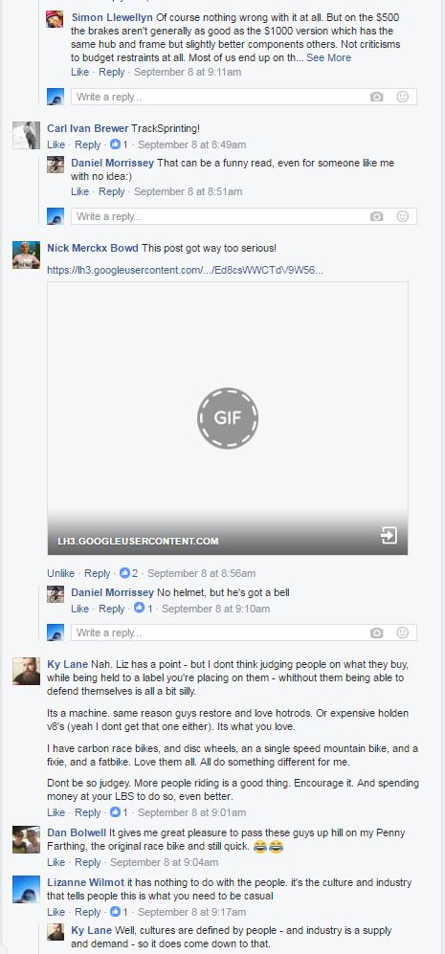This screenshot has width=445, height=954.
Task: Reply to Lizanne Wilmot's comment
Action: point(88,912)
